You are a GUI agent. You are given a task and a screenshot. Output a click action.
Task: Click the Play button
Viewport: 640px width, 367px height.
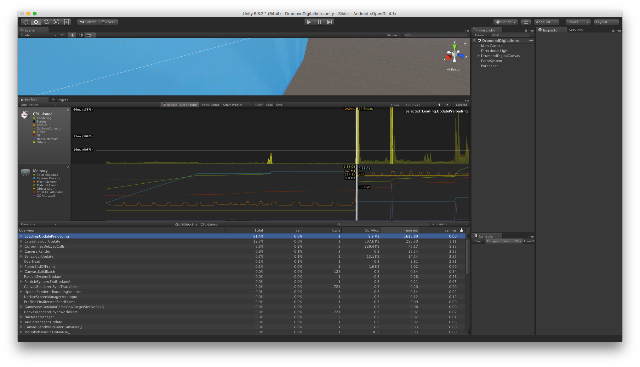coord(309,22)
